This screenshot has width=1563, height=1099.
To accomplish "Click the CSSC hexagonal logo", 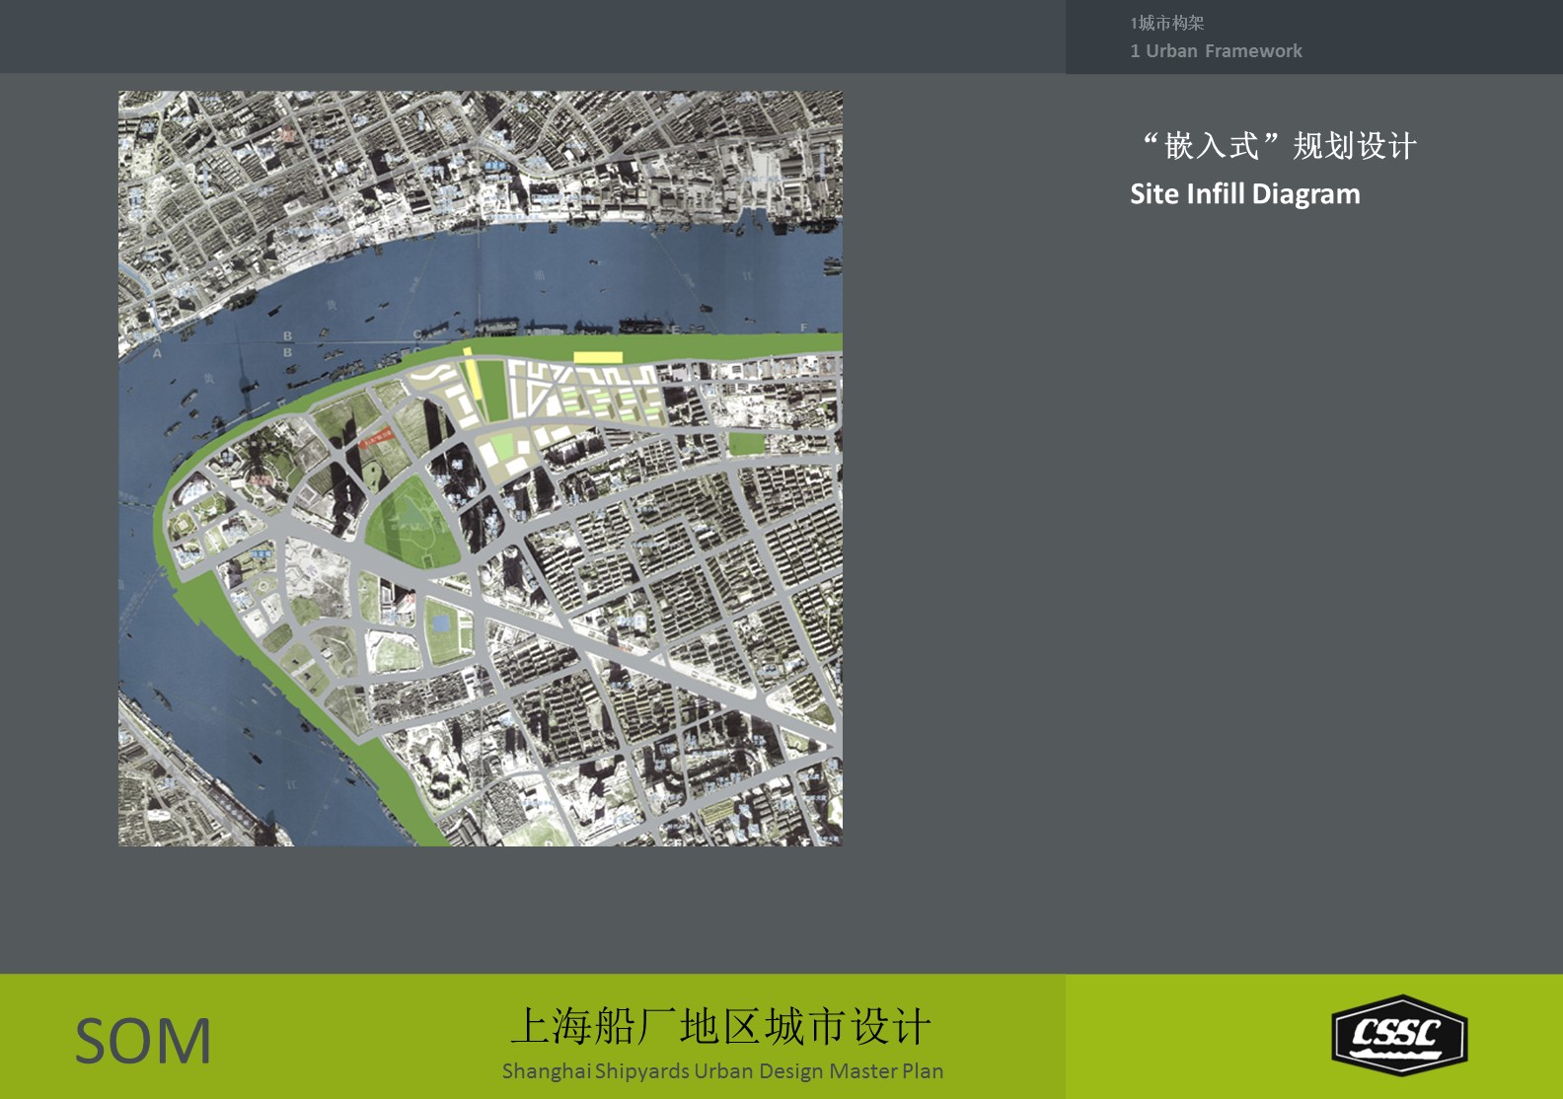I will click(x=1398, y=1036).
